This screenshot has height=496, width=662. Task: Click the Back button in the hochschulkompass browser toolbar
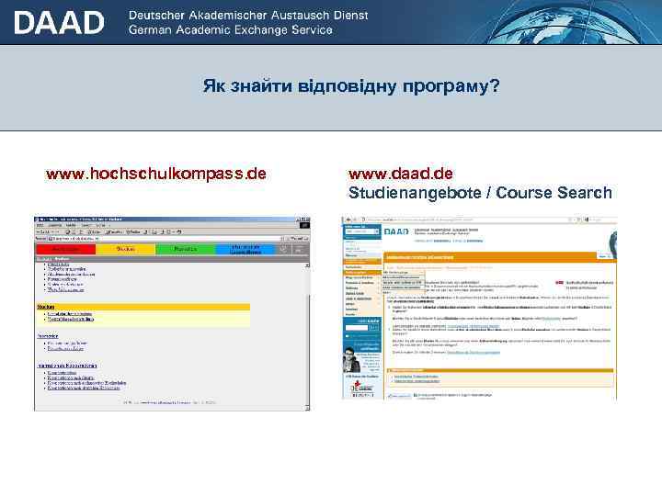44,232
